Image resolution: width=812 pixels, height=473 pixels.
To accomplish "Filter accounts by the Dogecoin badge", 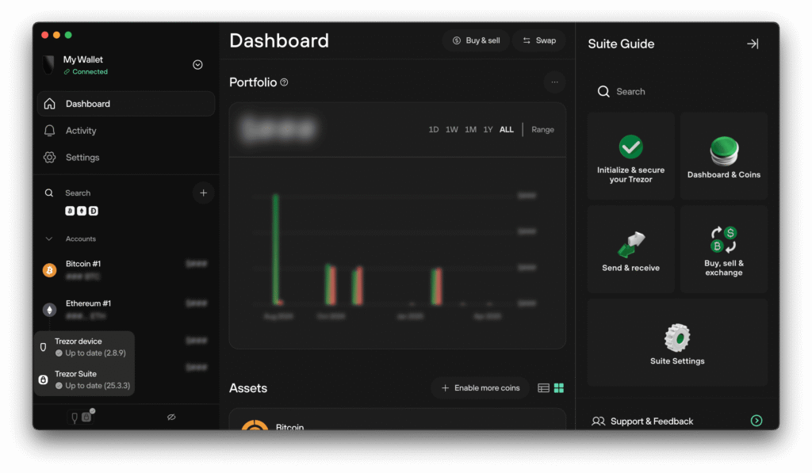I will 94,211.
